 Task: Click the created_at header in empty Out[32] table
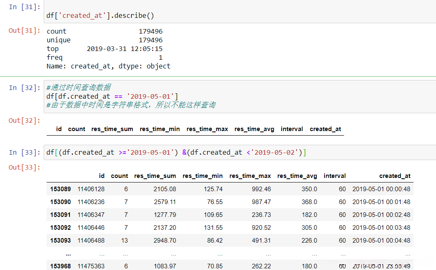tap(325, 129)
